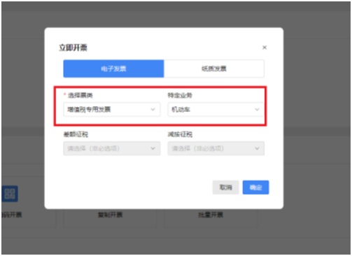Click the QR code icon in background page
This screenshot has width=352, height=256.
click(x=10, y=194)
